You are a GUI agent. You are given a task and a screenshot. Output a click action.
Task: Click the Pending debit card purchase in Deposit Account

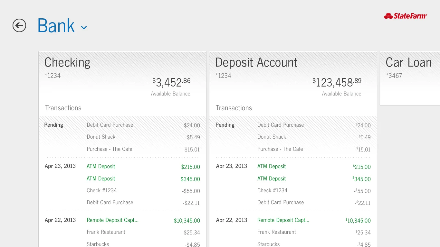[281, 125]
